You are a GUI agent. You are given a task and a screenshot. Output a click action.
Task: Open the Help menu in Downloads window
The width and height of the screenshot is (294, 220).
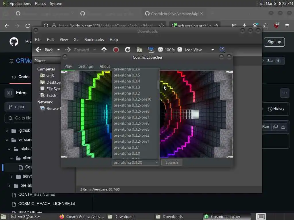tap(114, 40)
